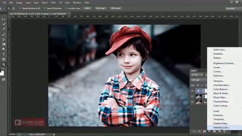Lock layer position (move lock icon)
This screenshot has height=136, width=242.
pyautogui.click(x=206, y=85)
